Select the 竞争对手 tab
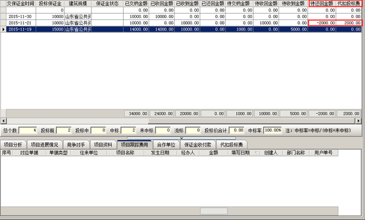Viewport: 365px width, 220px height. tap(75, 145)
